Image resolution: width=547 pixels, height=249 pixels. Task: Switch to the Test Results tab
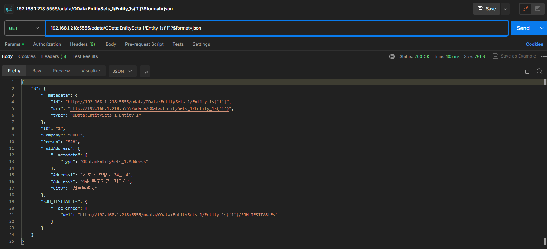(85, 56)
